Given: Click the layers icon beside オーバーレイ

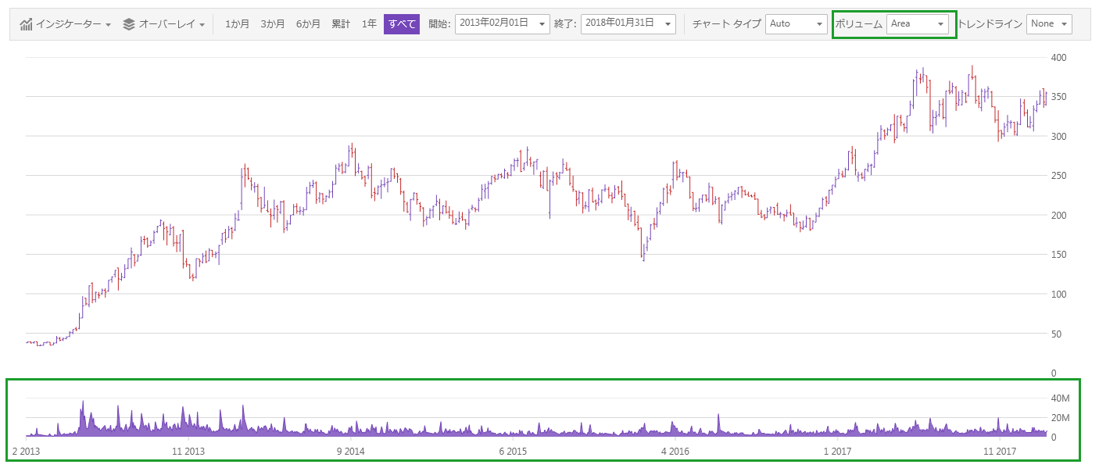Looking at the screenshot, I should pyautogui.click(x=129, y=23).
